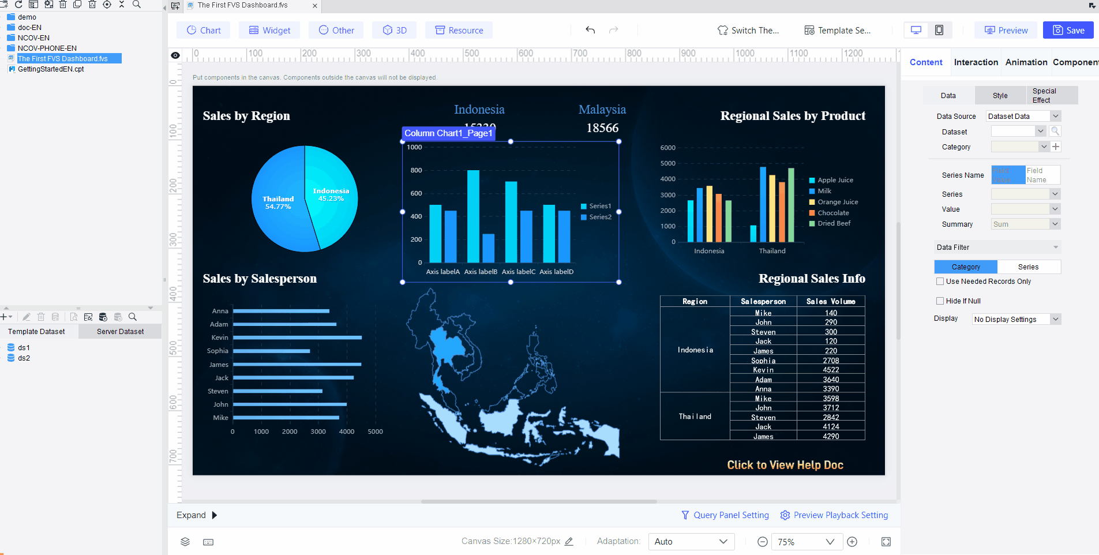The image size is (1099, 555).
Task: Select the Widget insertion tool
Action: pyautogui.click(x=269, y=30)
